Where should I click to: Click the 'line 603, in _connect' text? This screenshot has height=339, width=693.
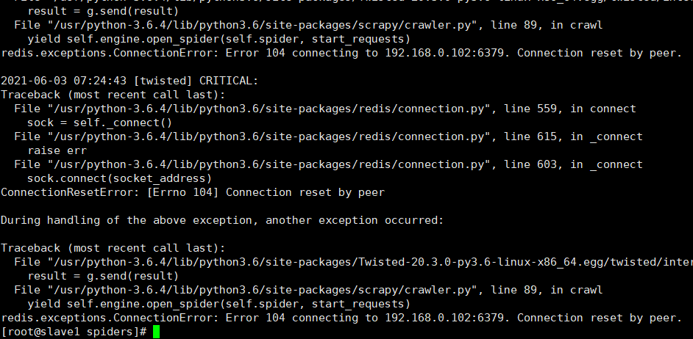click(x=573, y=164)
